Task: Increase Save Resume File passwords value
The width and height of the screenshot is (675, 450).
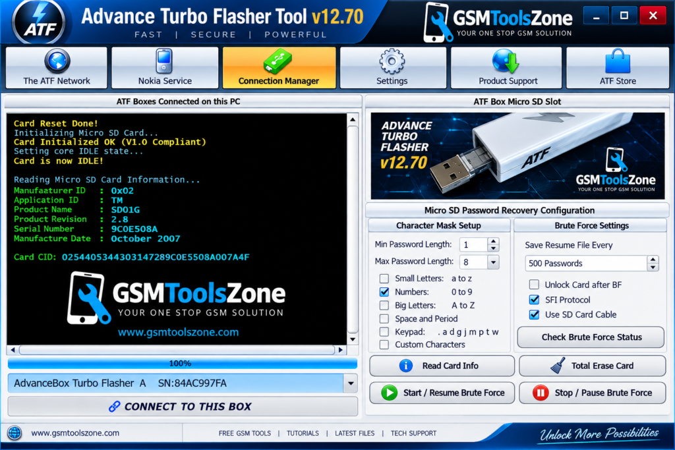Action: point(653,260)
